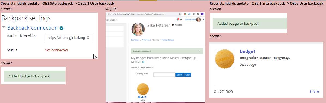The image size is (326, 103).
Task: Click the 'Backpack settings' heading
Action: pos(26,18)
